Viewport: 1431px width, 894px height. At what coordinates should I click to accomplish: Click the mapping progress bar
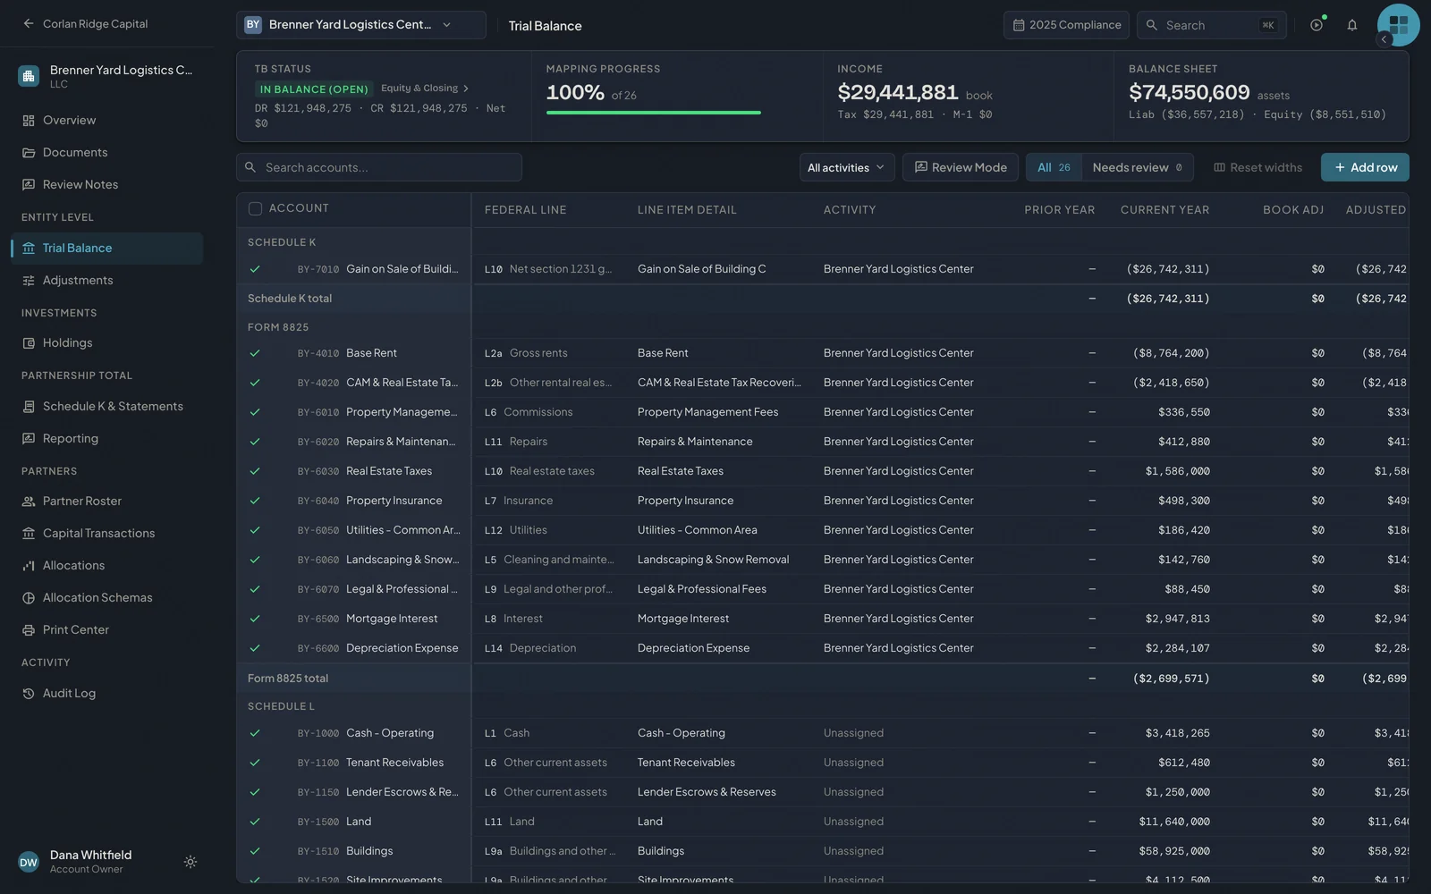pyautogui.click(x=654, y=113)
